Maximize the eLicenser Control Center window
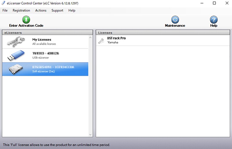 (x=214, y=3)
